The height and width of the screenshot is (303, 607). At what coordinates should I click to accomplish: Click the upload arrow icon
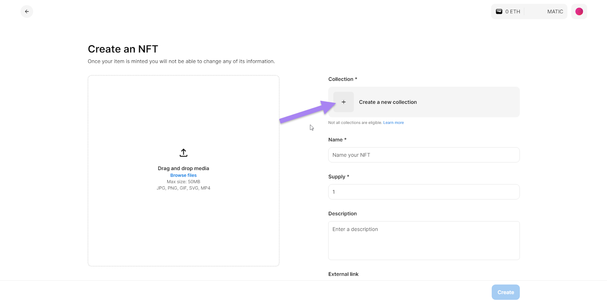[x=184, y=153]
